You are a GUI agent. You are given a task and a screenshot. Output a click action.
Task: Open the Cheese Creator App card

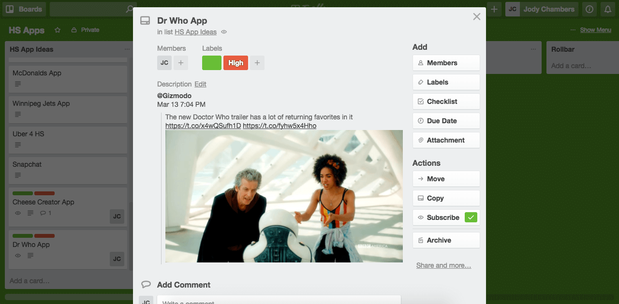(68, 206)
